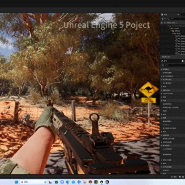This screenshot has width=185, height=185.
Task: Open CapCut from the taskbar
Action: point(107,182)
